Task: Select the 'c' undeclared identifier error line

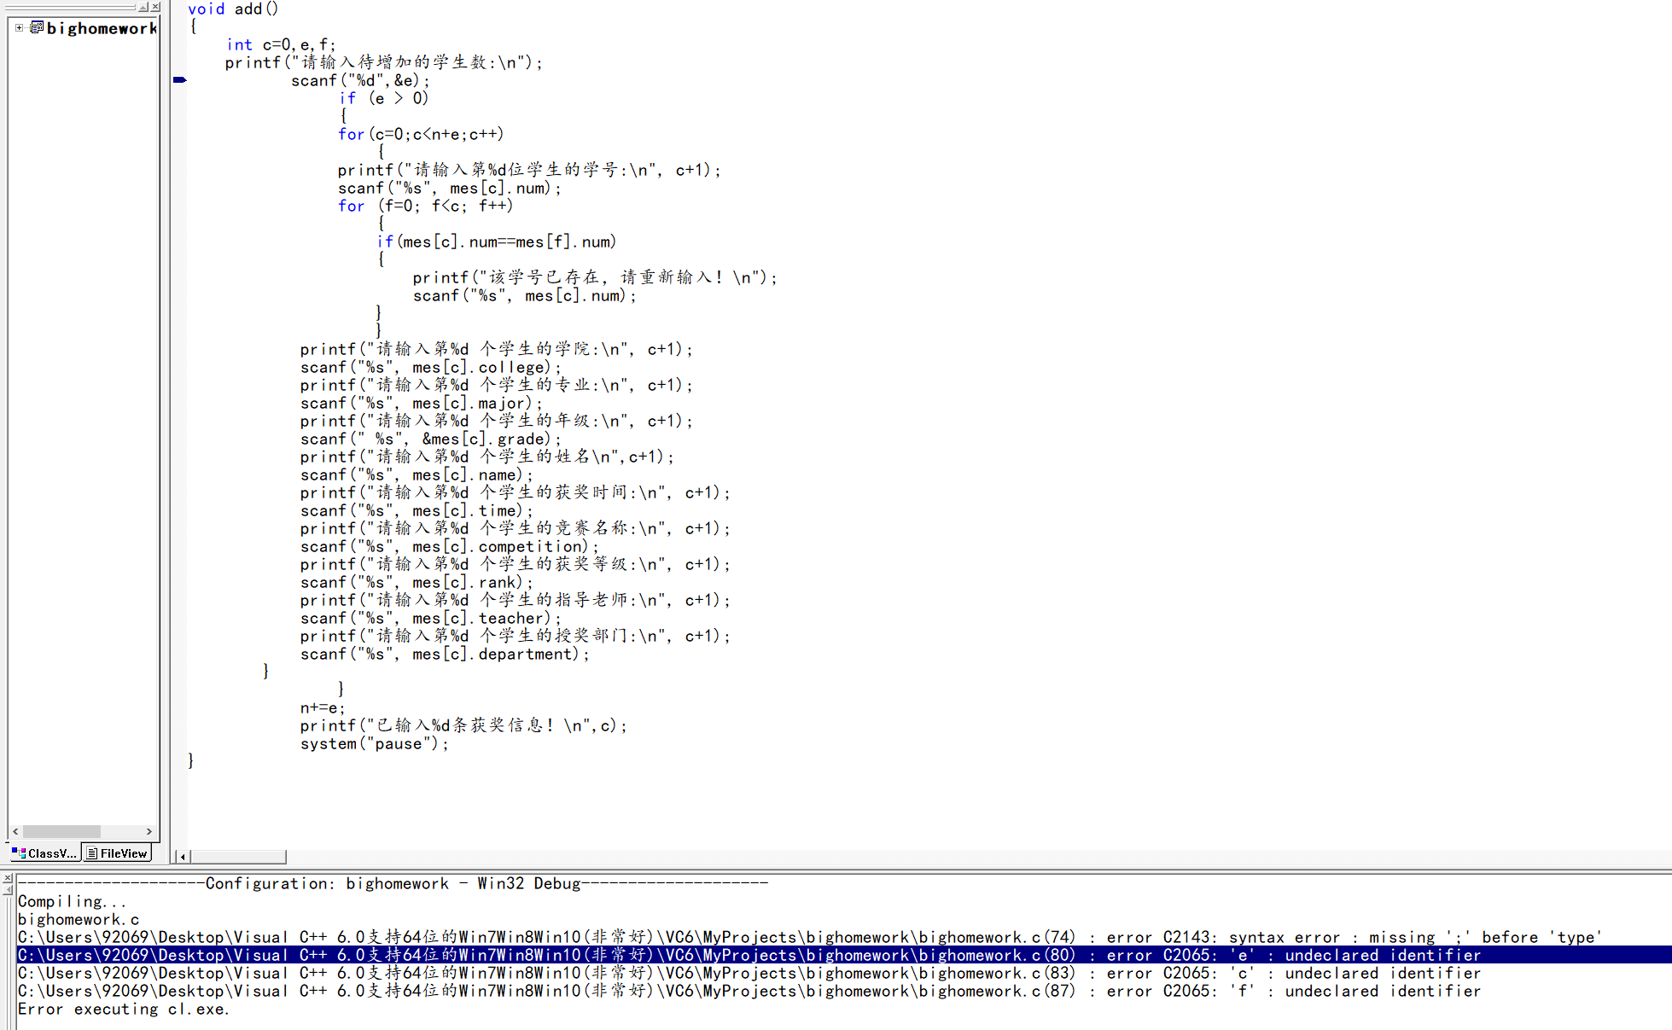Action: tap(749, 973)
